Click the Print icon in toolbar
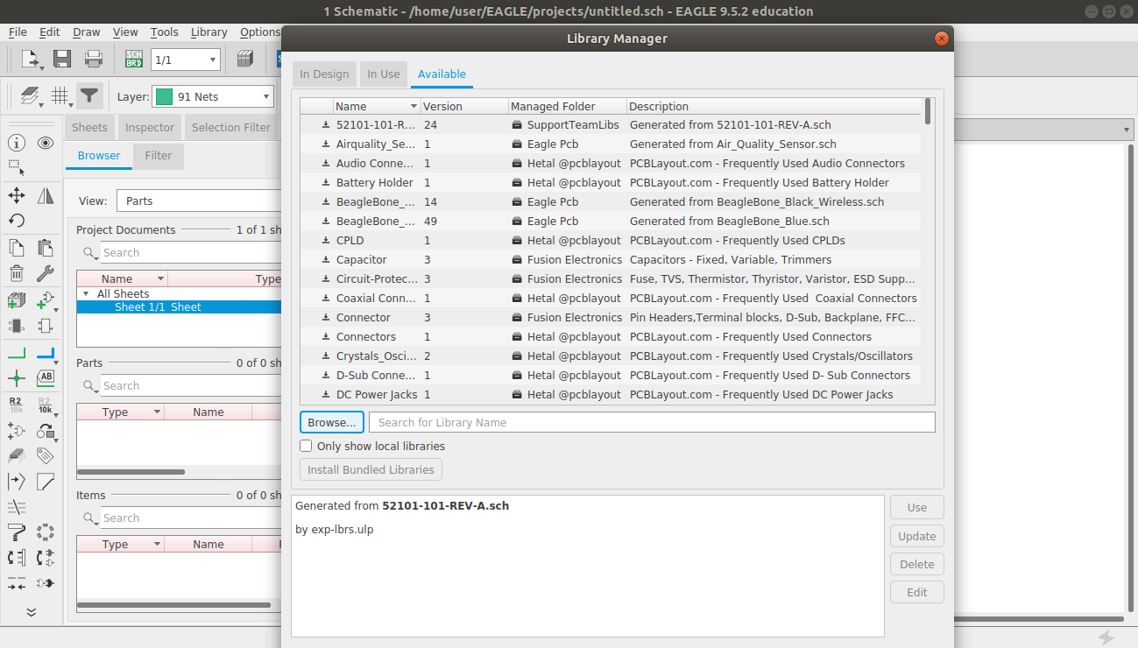 click(x=93, y=60)
